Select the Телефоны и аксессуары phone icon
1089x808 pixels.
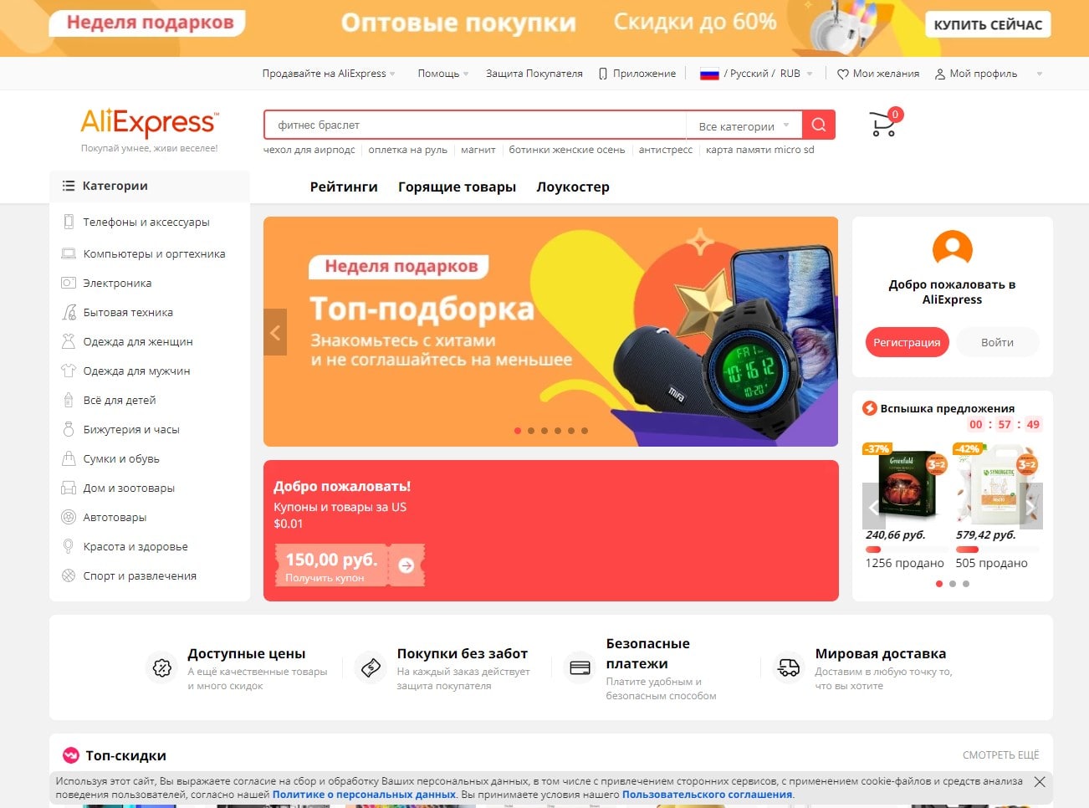[x=69, y=222]
